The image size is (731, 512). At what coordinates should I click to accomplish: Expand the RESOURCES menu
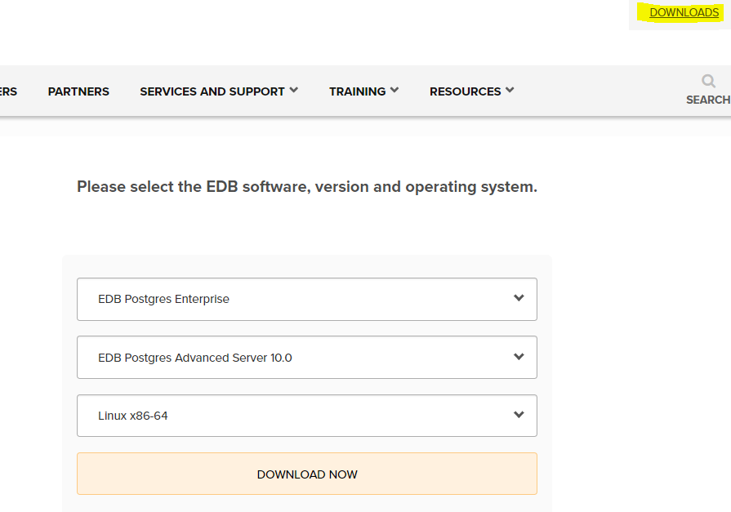[x=471, y=91]
